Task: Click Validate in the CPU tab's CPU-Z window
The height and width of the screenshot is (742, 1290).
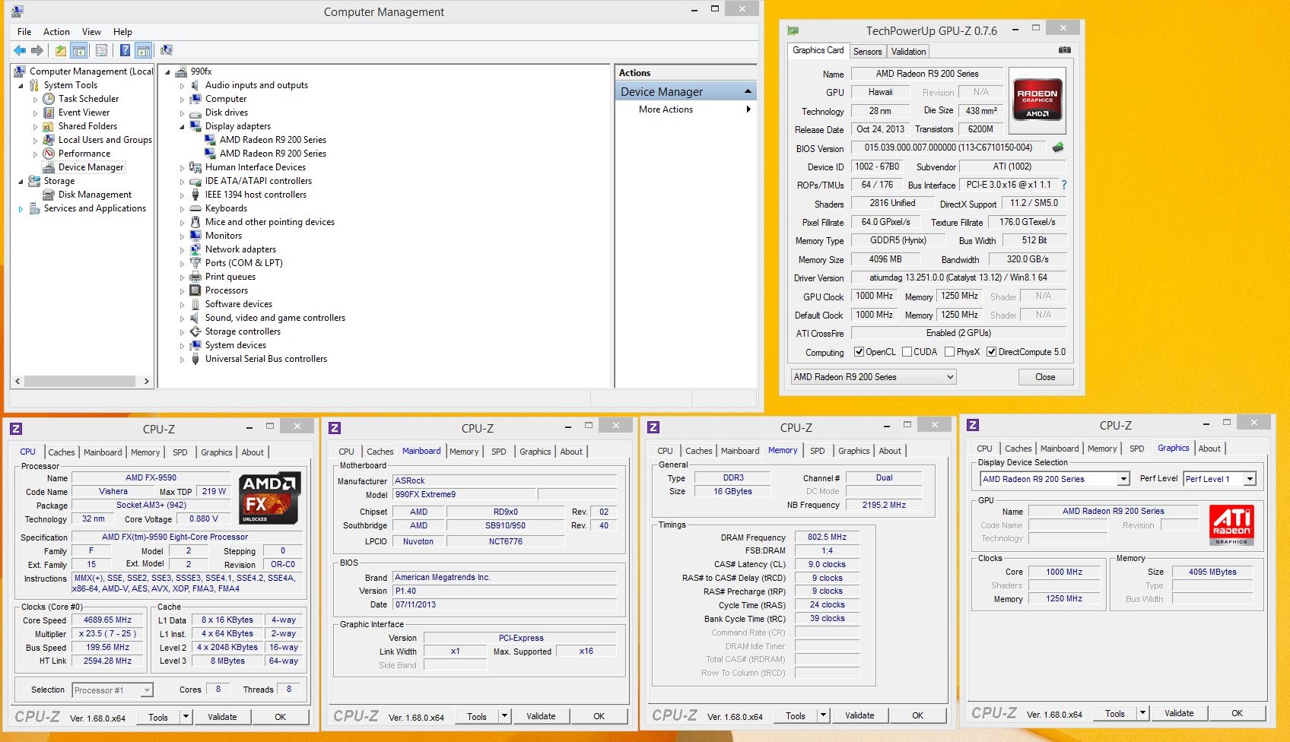Action: point(222,717)
